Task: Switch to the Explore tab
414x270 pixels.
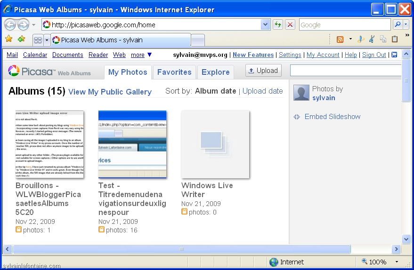Action: [x=215, y=72]
